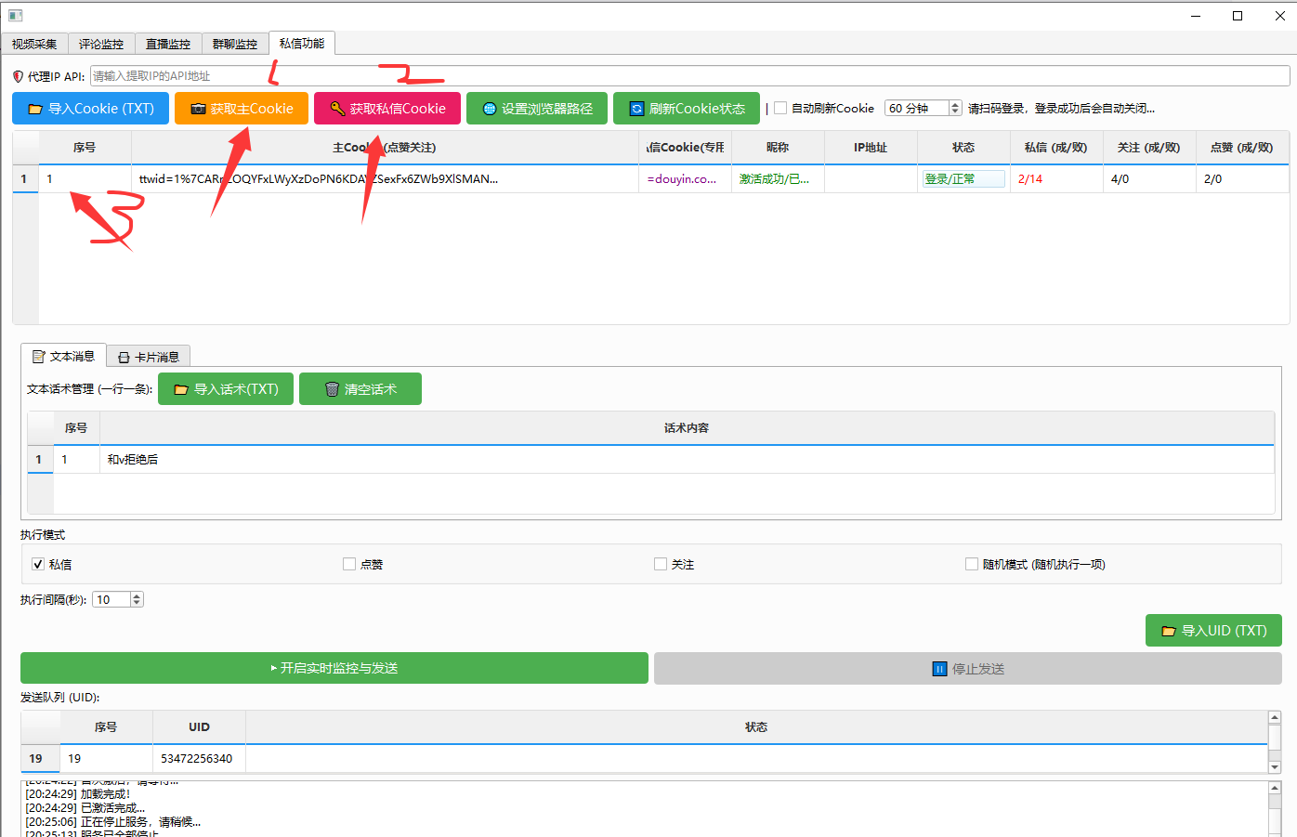Click the 导入话术(TXT) button
The width and height of the screenshot is (1297, 837).
point(226,389)
